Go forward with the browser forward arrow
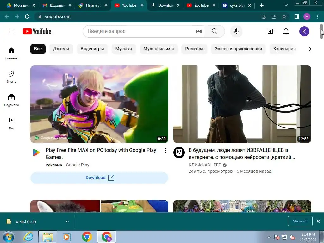 click(17, 16)
